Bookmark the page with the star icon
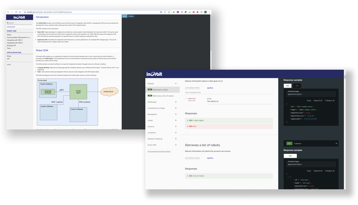Viewport: 358px width, 205px height. coord(169,12)
